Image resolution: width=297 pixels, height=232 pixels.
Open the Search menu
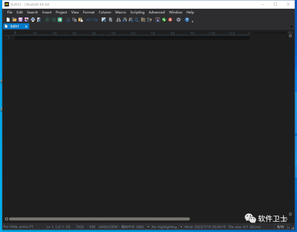(x=33, y=12)
